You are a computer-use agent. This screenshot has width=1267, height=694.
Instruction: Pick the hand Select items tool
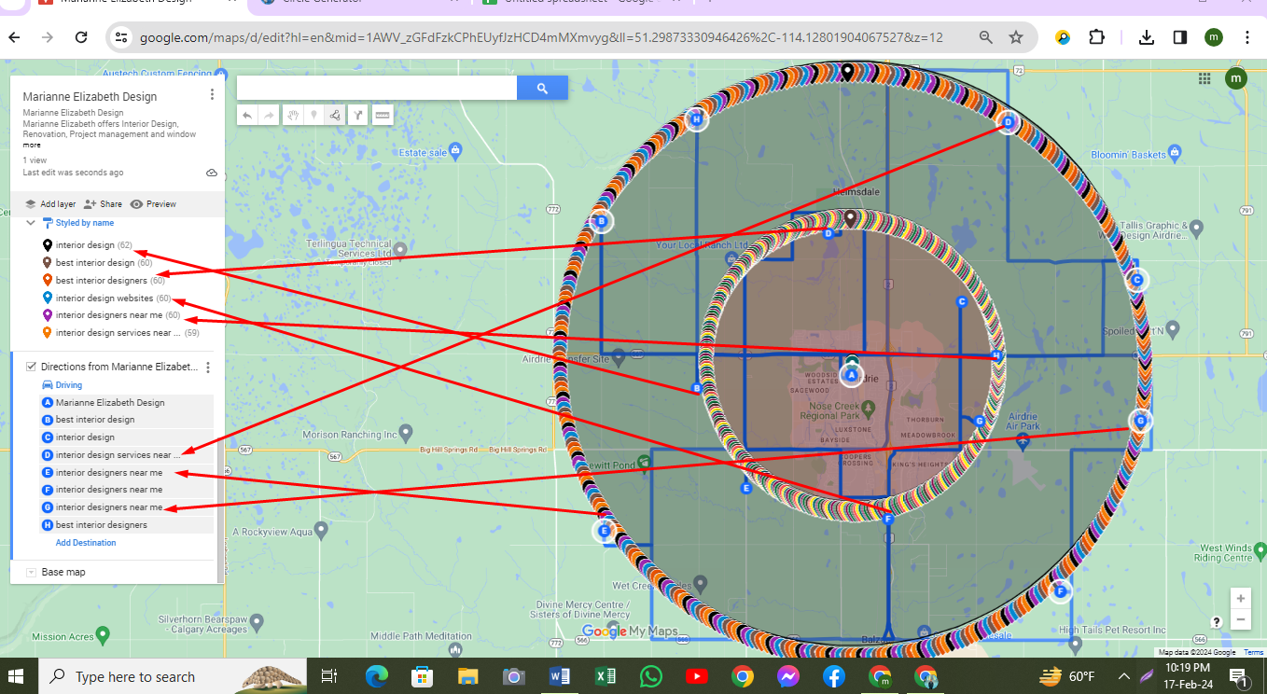point(293,115)
